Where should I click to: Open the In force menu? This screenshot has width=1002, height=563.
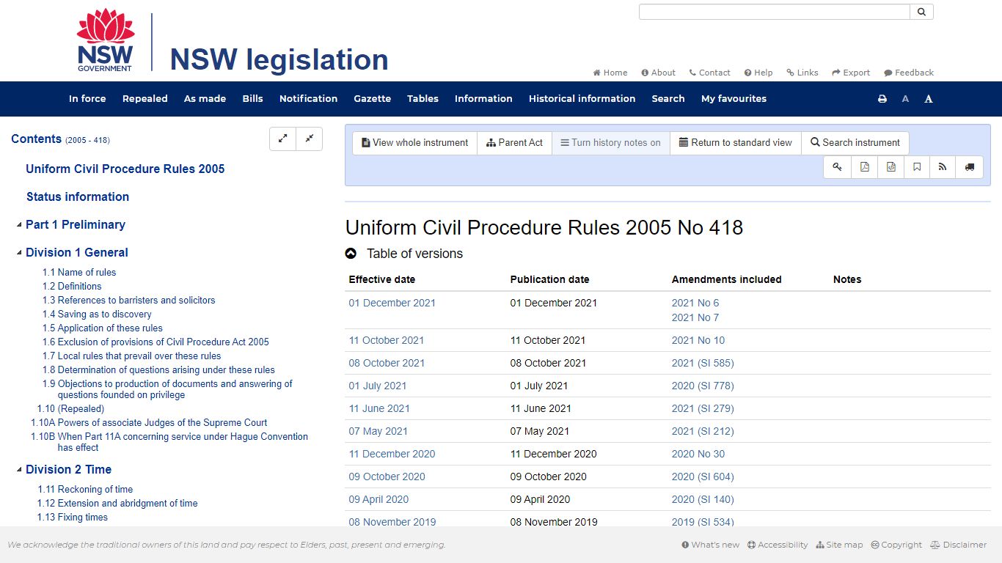87,99
